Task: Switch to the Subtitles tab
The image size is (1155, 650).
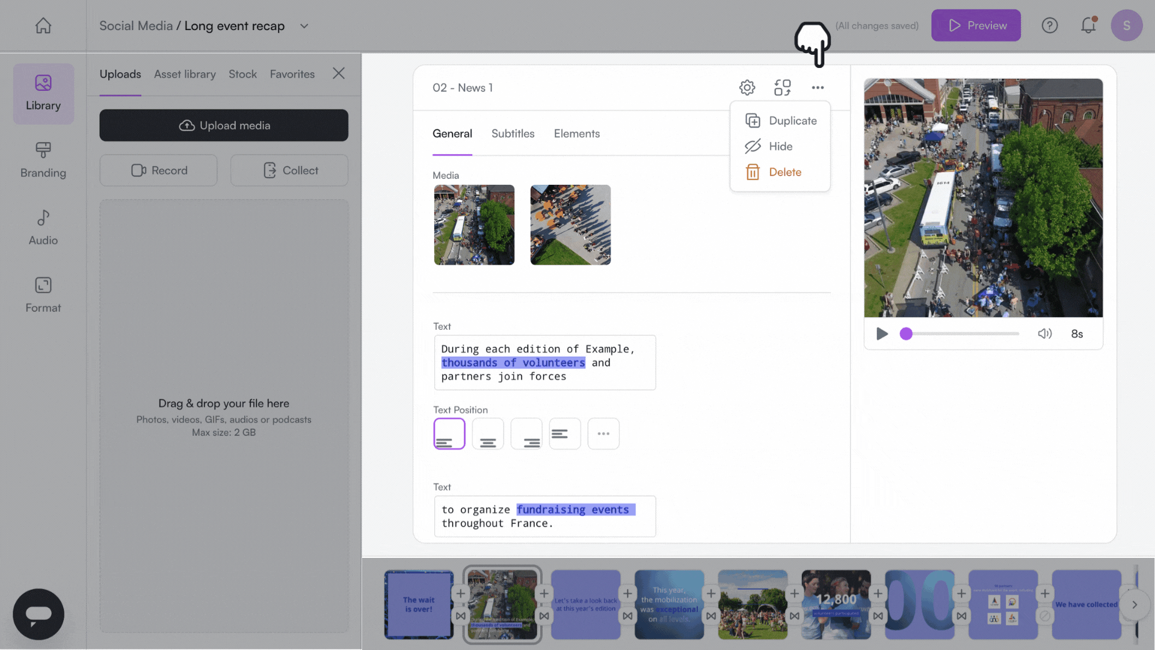Action: pos(513,134)
